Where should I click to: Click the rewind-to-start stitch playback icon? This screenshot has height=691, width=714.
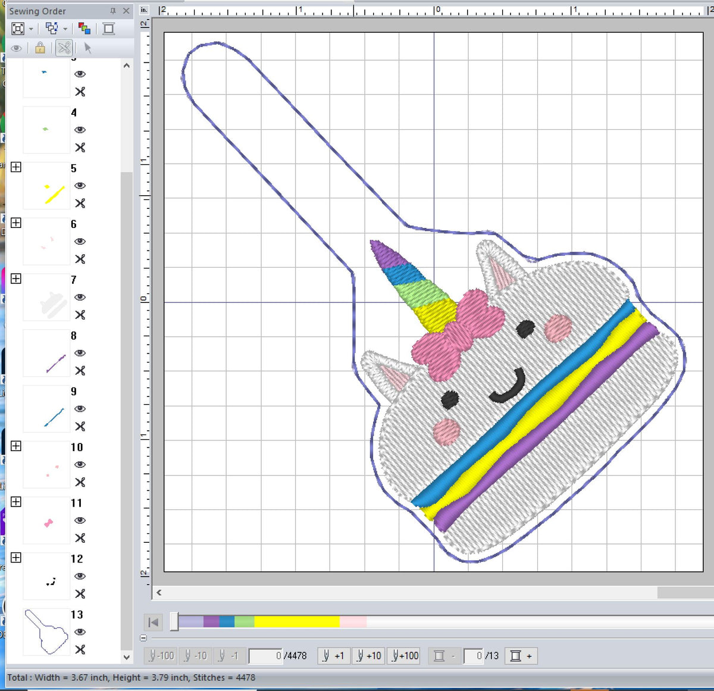[x=153, y=621]
